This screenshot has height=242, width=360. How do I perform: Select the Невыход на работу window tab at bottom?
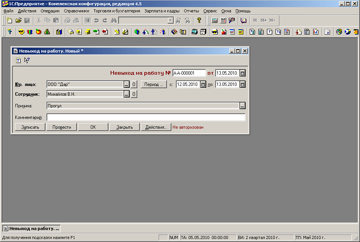coord(31,228)
